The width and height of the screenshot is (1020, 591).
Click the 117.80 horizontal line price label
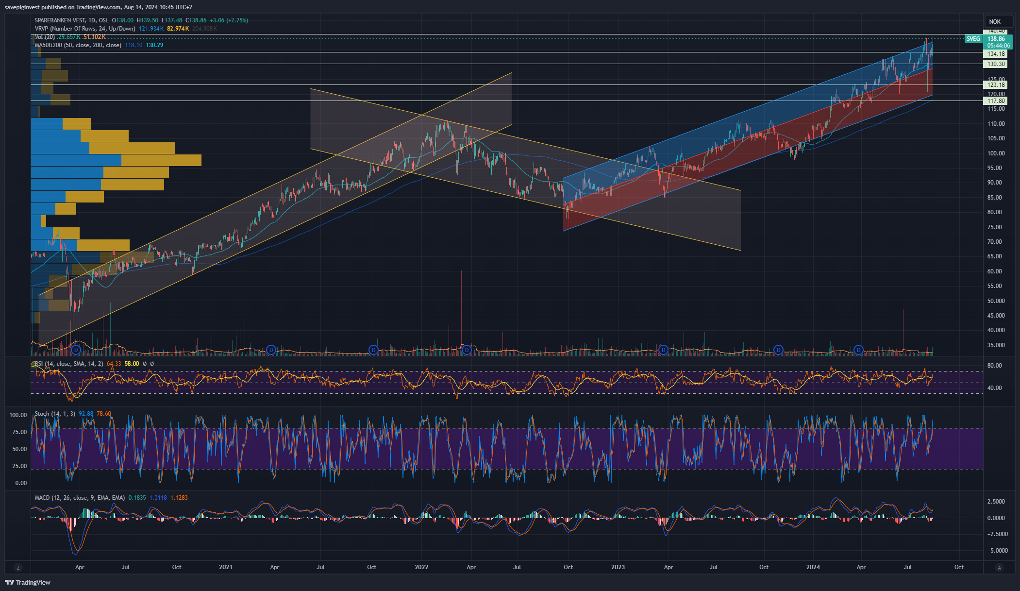point(996,101)
